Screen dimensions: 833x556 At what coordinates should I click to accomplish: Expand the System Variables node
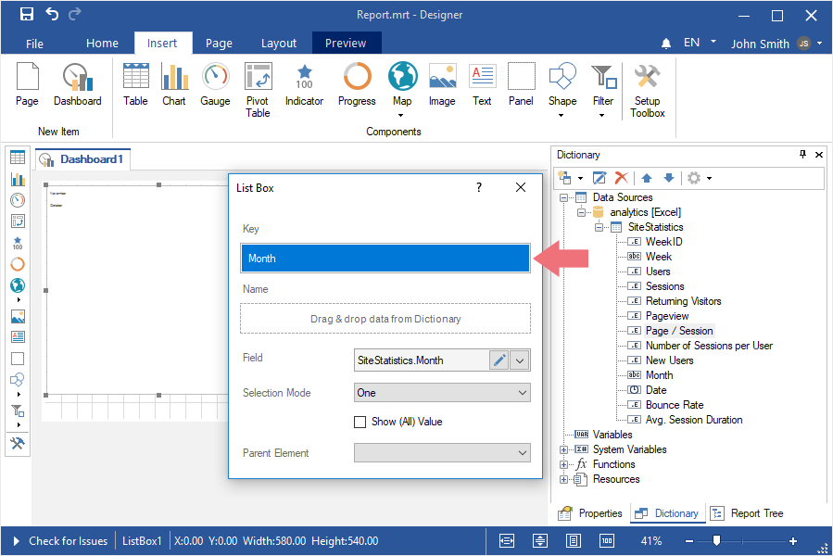point(564,449)
